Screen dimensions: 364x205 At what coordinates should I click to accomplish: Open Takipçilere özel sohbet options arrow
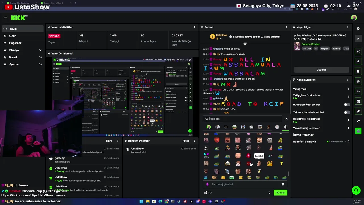[348, 97]
